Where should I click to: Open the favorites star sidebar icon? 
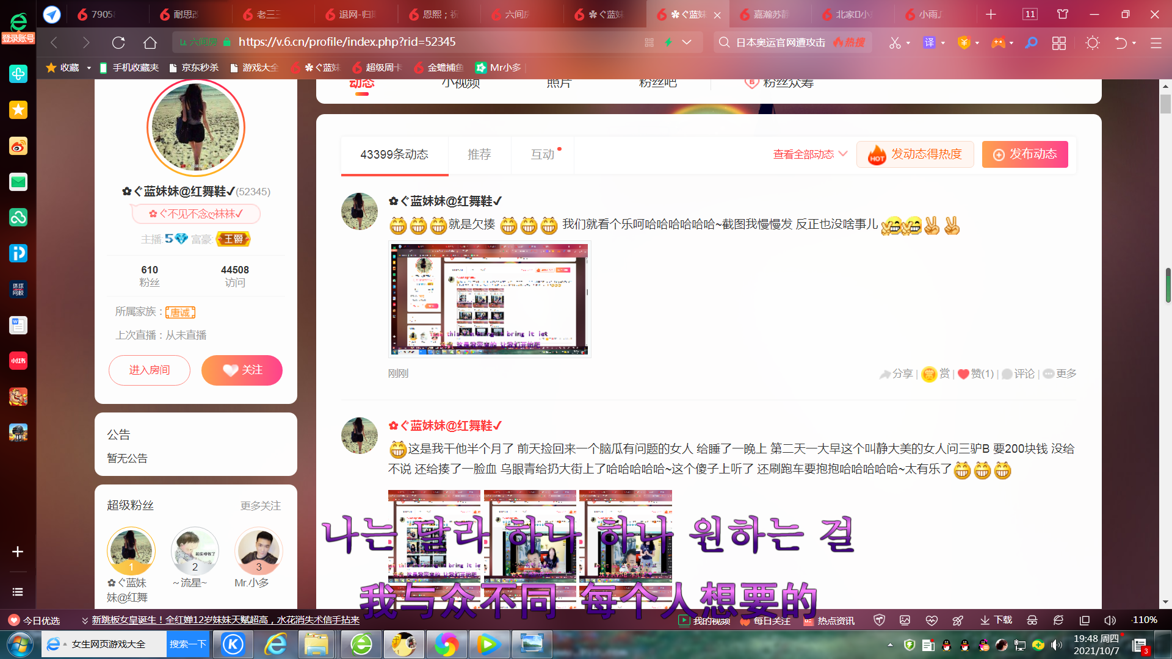pos(18,110)
